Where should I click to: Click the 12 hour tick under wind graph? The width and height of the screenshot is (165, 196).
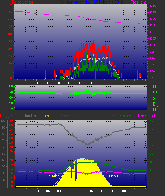[80, 83]
